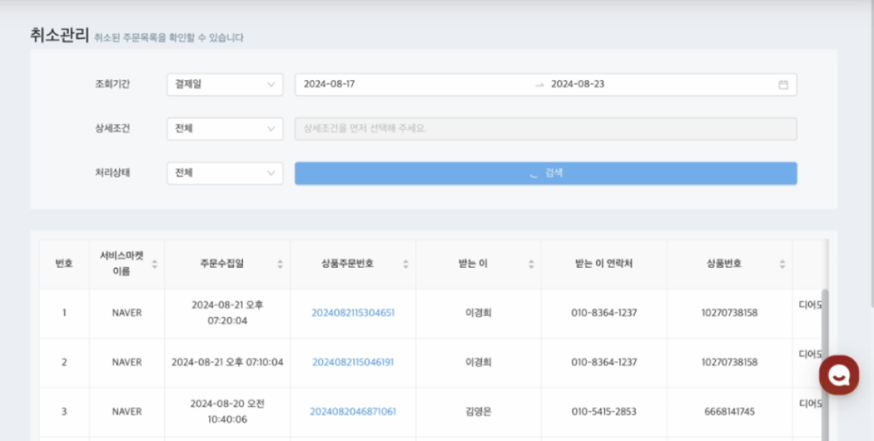Sort by 받는 이 column arrows
This screenshot has height=441, width=874.
pyautogui.click(x=531, y=264)
